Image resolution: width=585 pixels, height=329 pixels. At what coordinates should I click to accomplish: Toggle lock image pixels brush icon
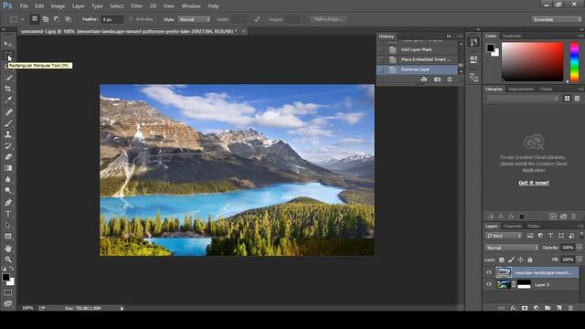511,260
